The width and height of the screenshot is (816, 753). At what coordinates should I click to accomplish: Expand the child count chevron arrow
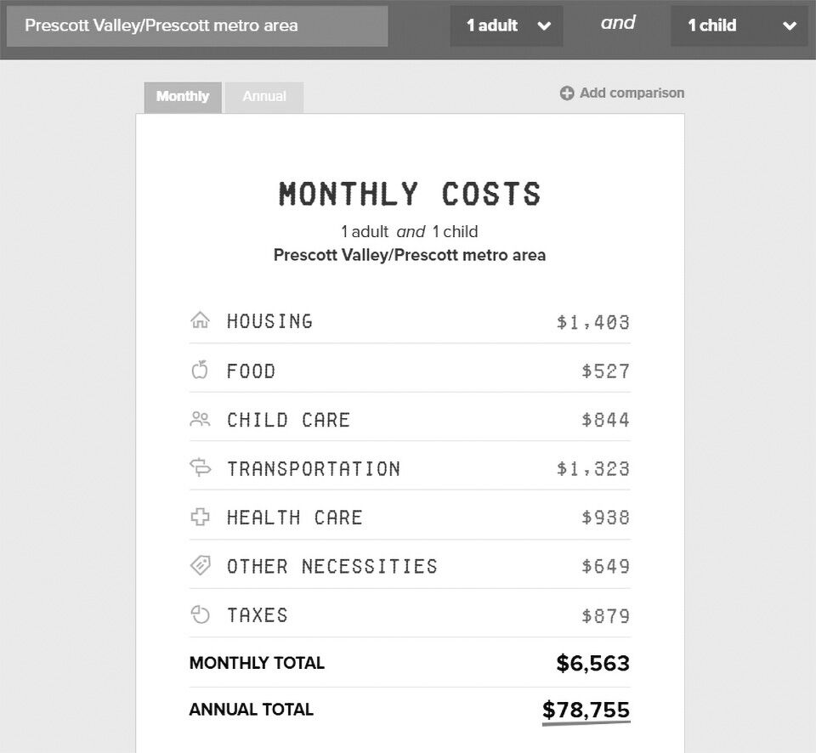point(789,26)
